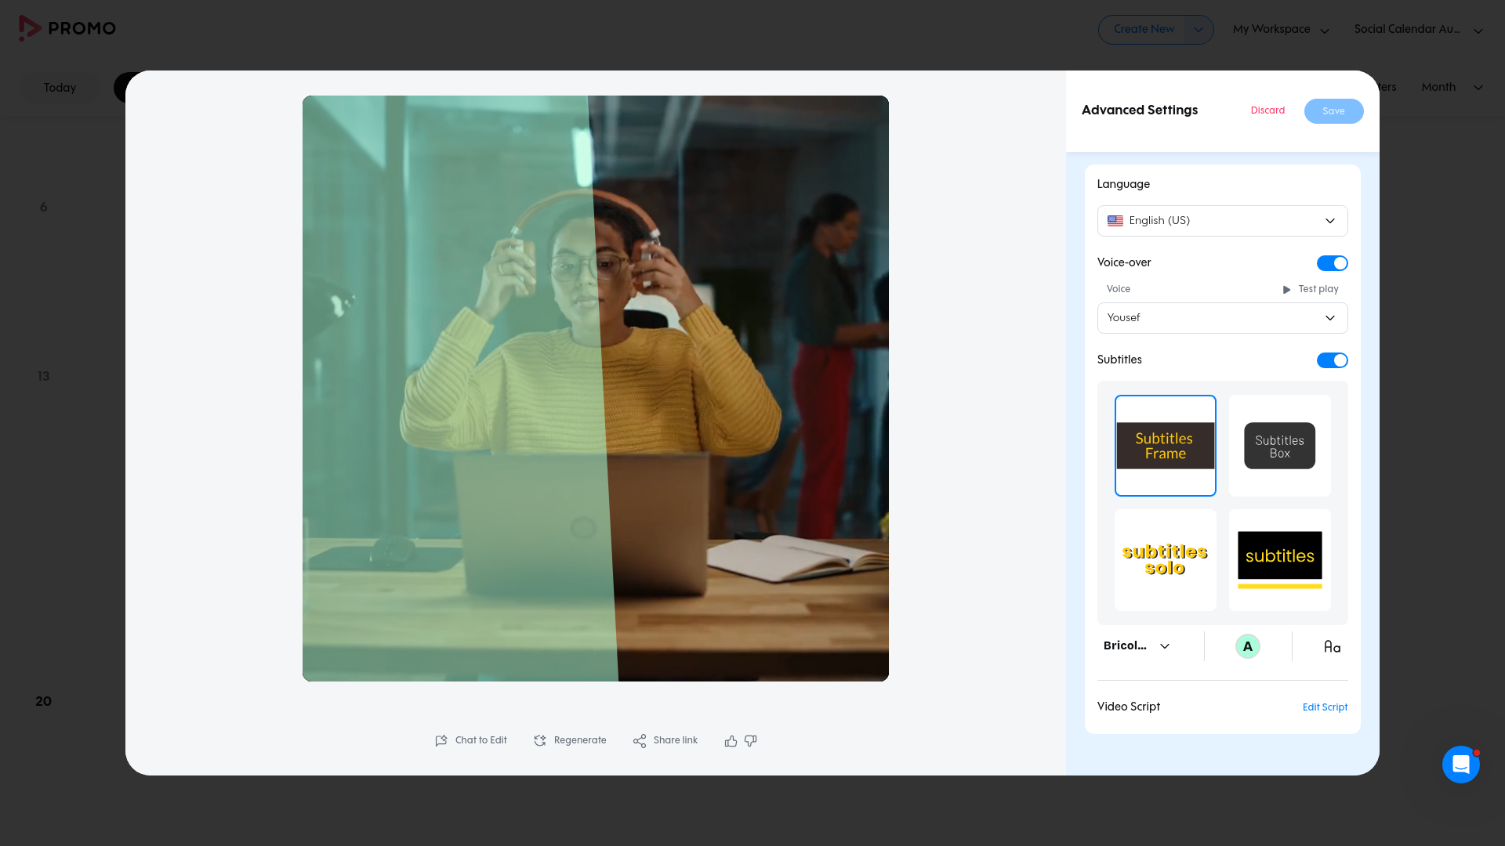Screen dimensions: 1505x846
Task: Click the Edit Script link
Action: click(1325, 707)
